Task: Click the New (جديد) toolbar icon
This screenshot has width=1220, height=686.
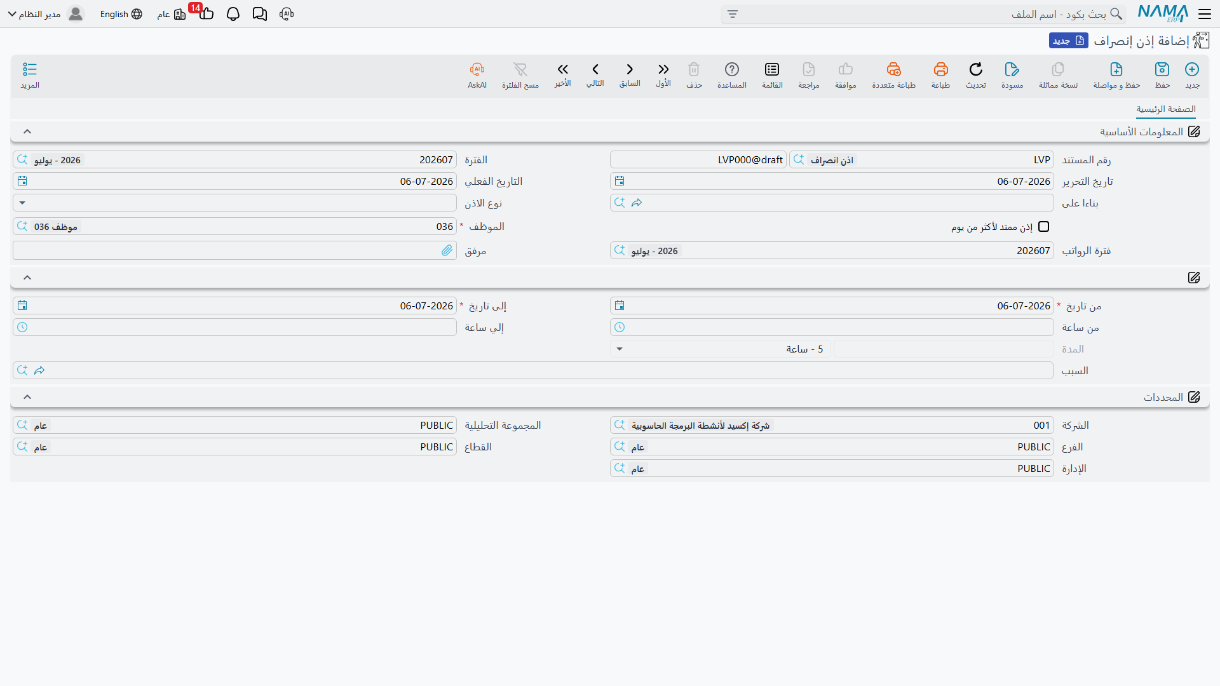Action: click(1192, 69)
